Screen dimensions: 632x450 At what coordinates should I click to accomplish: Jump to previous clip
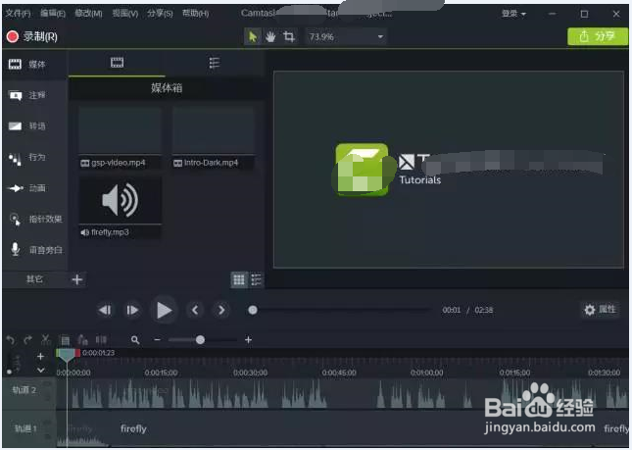[195, 310]
